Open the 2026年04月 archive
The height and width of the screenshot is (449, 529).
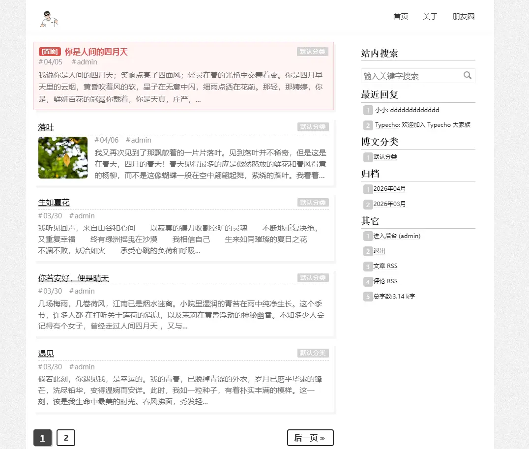pos(389,189)
